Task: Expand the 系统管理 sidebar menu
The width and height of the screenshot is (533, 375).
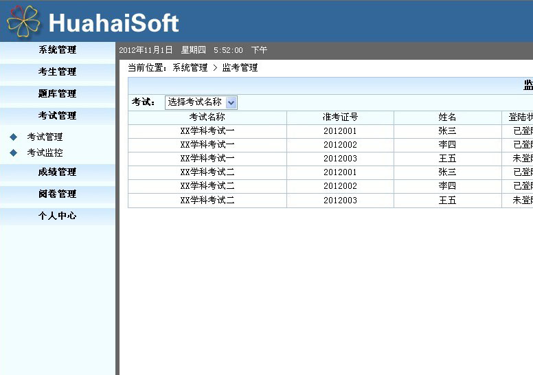Action: 58,50
